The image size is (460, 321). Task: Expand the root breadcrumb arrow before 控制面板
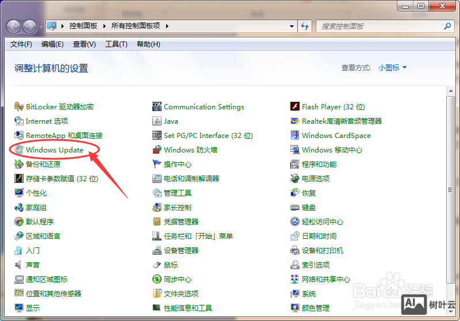62,26
